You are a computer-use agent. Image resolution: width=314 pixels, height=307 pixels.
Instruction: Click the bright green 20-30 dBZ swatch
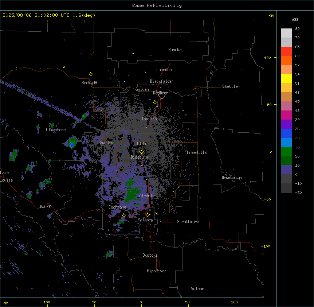click(286, 152)
